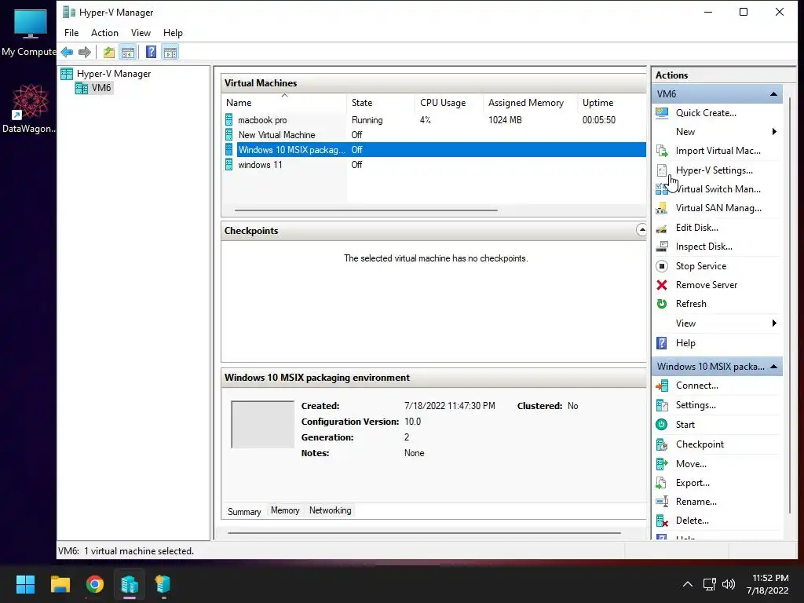
Task: Click the Forward arrow toolbar icon
Action: pos(85,53)
